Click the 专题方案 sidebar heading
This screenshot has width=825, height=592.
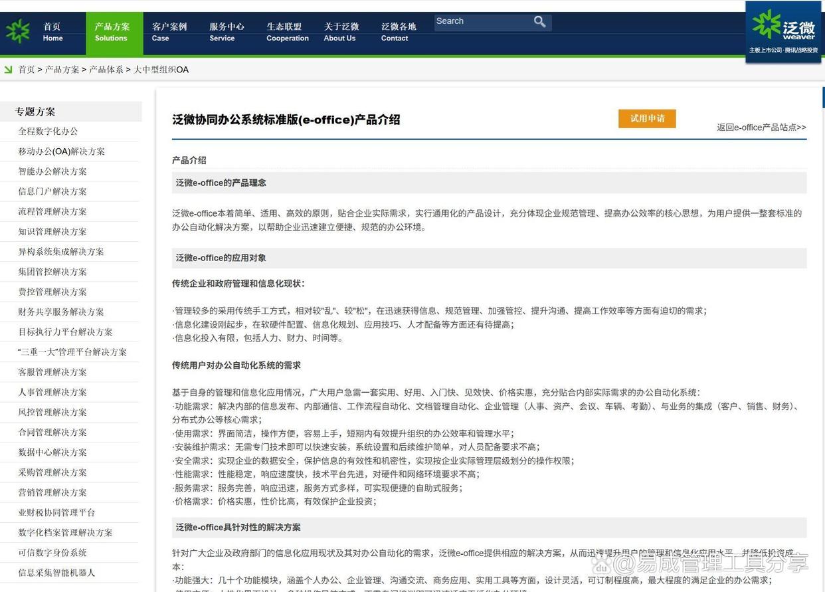(35, 112)
